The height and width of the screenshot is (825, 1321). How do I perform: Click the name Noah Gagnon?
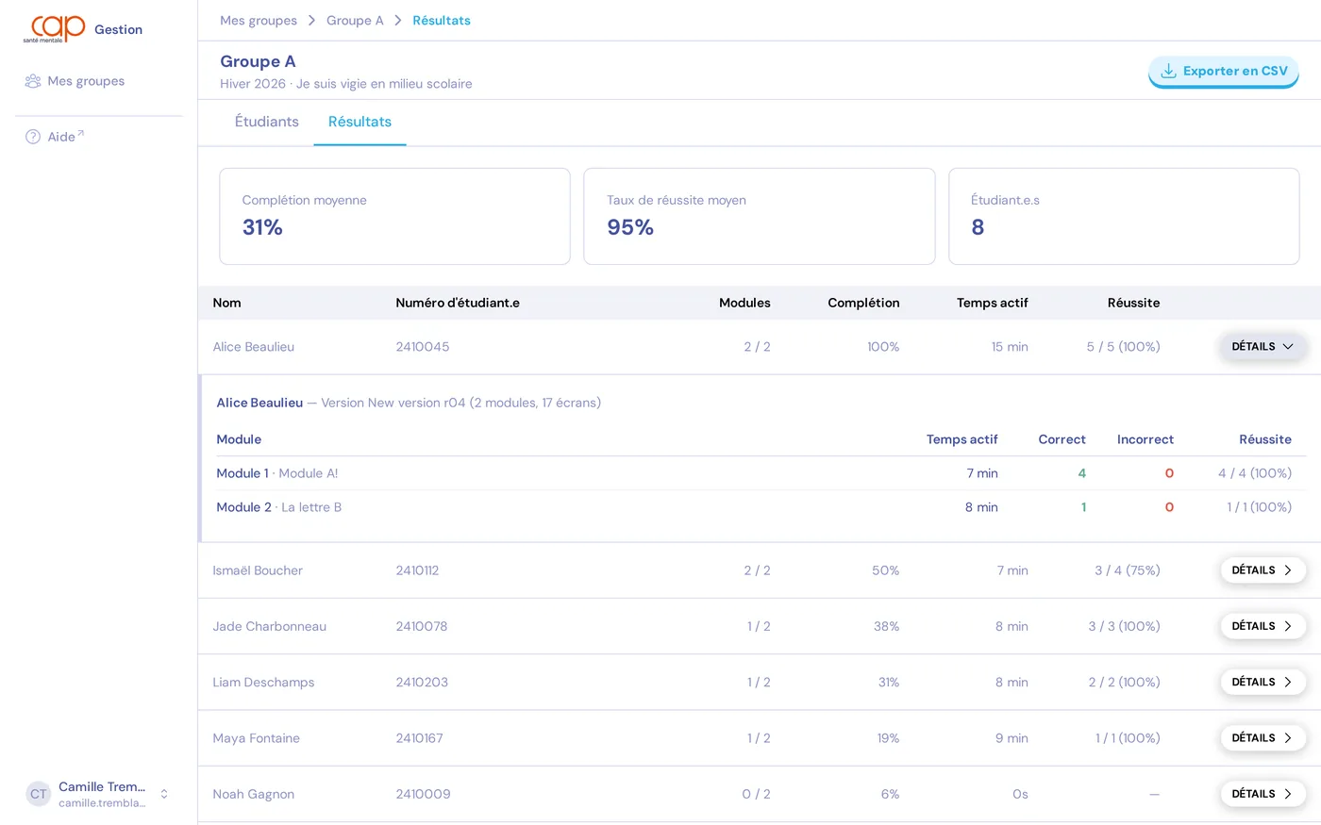click(254, 794)
